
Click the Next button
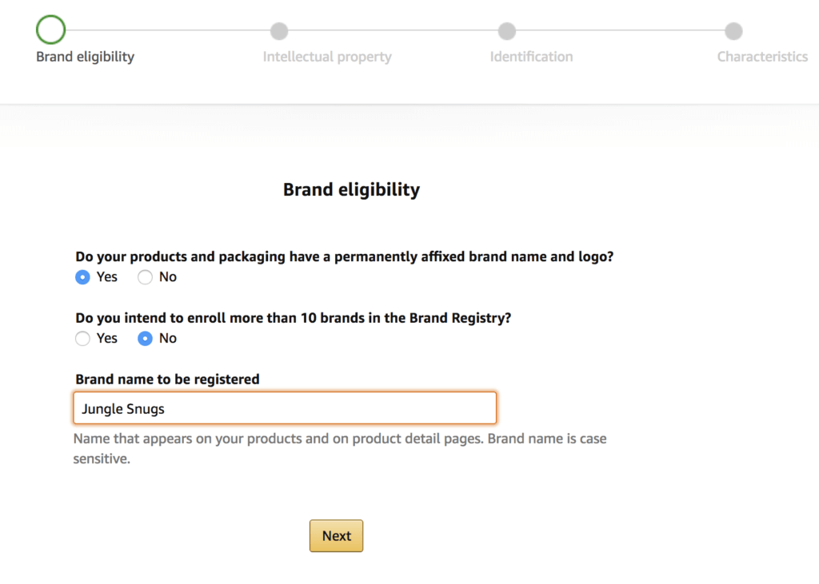(x=336, y=535)
